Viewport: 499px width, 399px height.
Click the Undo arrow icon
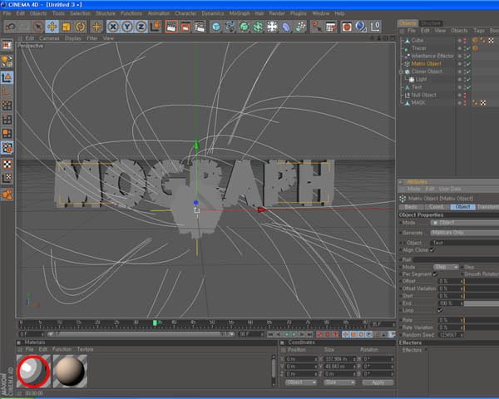(x=10, y=27)
